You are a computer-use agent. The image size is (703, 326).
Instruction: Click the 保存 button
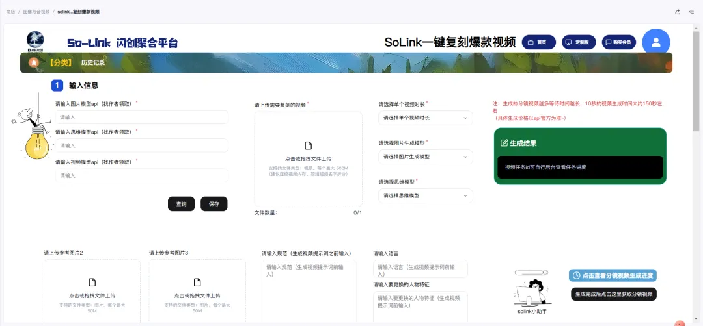point(214,204)
